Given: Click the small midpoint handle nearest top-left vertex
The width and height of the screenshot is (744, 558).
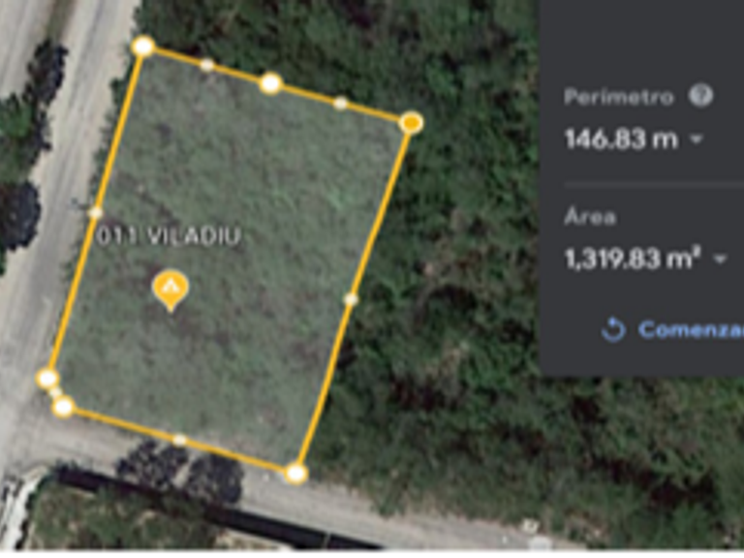Looking at the screenshot, I should coord(207,65).
